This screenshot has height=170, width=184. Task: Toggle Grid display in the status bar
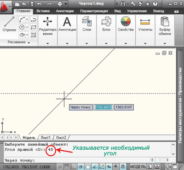tap(67, 166)
